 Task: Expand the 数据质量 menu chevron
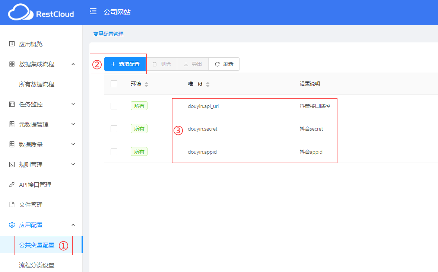pos(73,144)
